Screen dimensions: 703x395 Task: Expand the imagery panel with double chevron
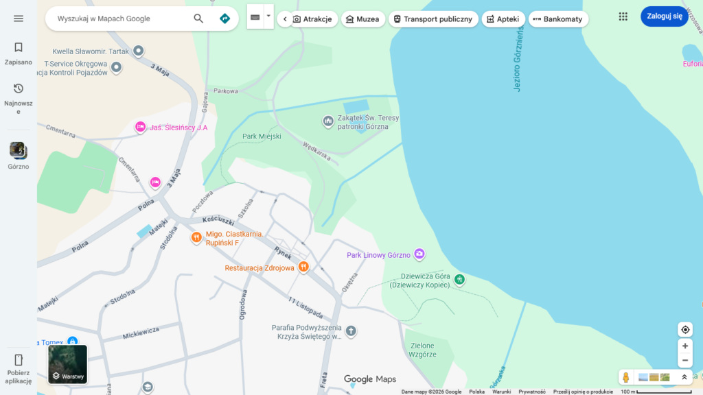tap(684, 377)
